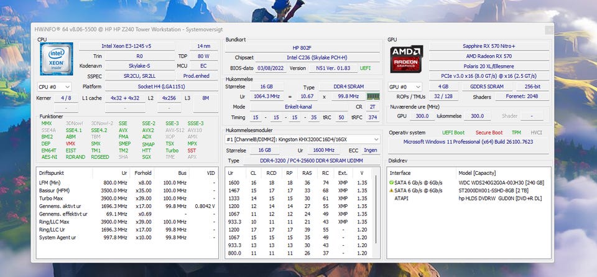Click the green check icon for WDC drive
The image size is (597, 277).
[391, 182]
